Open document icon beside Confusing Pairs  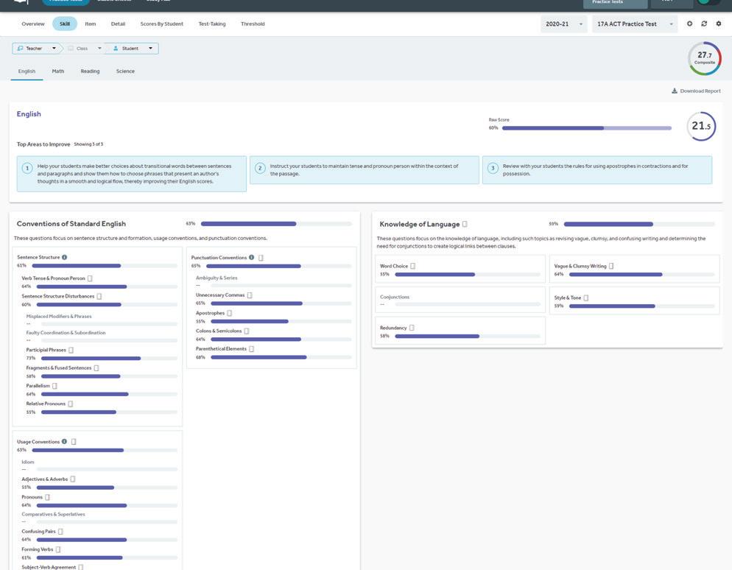click(x=60, y=532)
